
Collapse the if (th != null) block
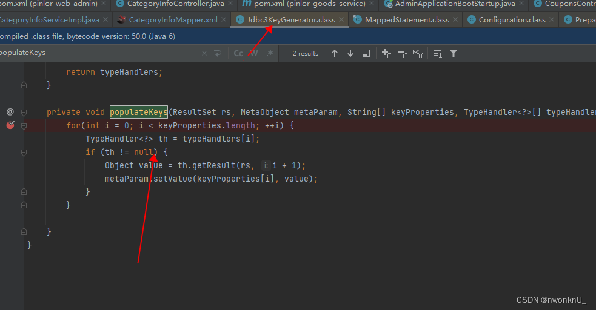tap(24, 153)
